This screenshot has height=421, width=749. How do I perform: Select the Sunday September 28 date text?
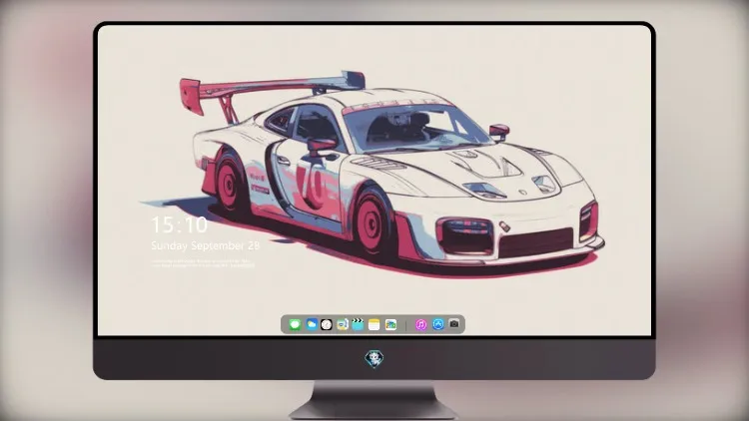click(x=206, y=245)
